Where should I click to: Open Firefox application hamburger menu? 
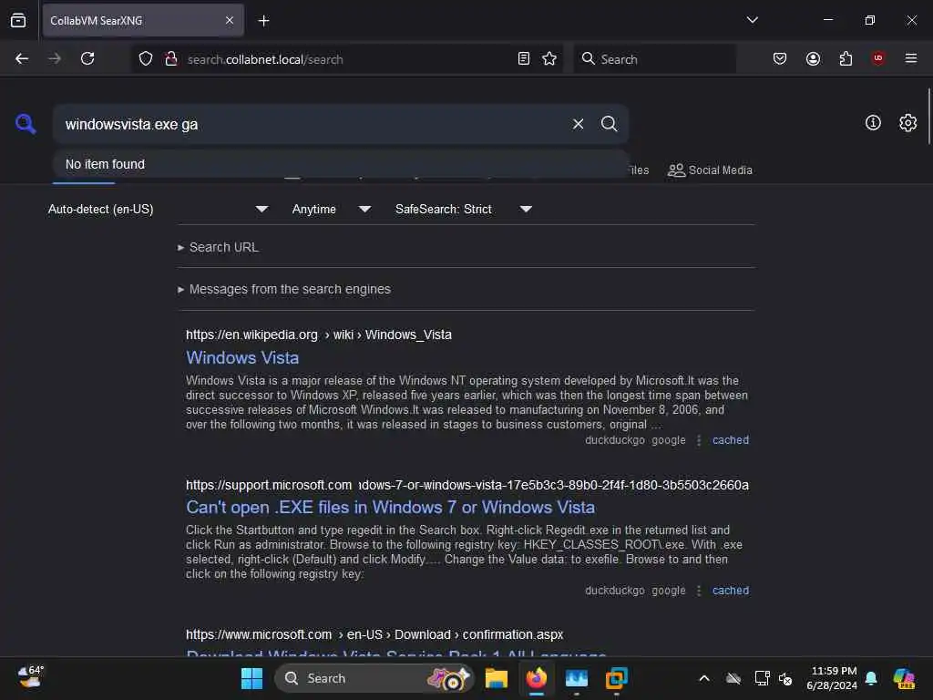point(911,58)
